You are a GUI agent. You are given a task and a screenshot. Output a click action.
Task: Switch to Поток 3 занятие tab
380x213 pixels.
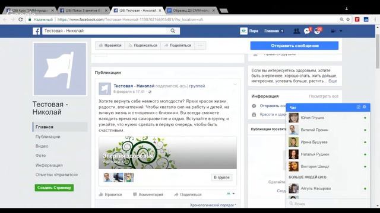click(83, 11)
